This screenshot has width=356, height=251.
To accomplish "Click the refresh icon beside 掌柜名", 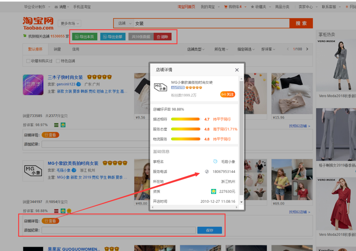I will point(215,162).
